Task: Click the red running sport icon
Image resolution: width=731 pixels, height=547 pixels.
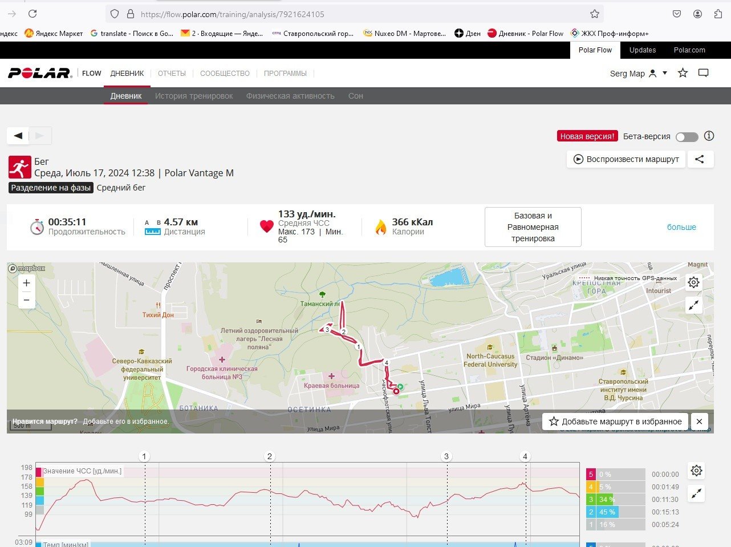Action: (19, 168)
